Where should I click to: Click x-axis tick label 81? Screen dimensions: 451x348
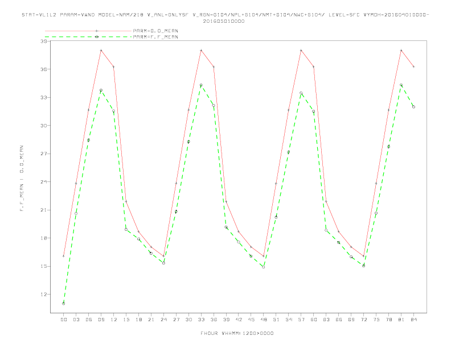coord(401,320)
